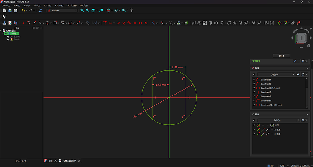The width and height of the screenshot is (313, 167).
Task: Toggle the Constraint6 (1.55 mm) checkbox
Action: coord(254,88)
